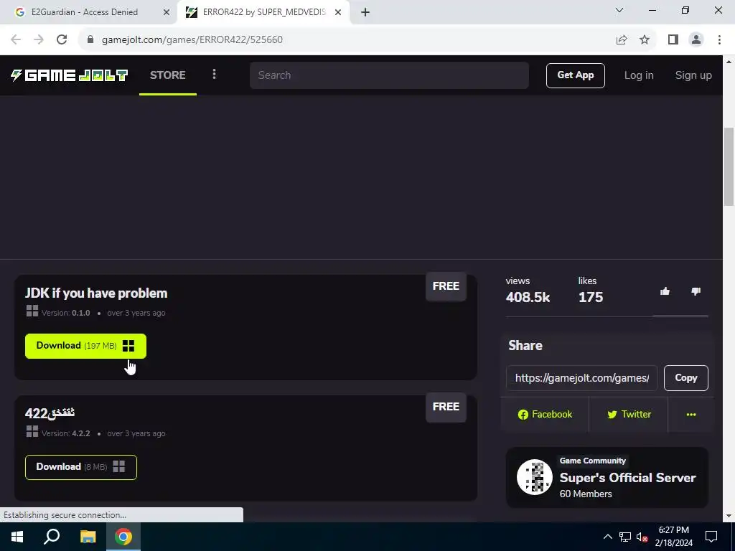Open the Windows Start menu
Screen dimensions: 735x551
pyautogui.click(x=17, y=537)
